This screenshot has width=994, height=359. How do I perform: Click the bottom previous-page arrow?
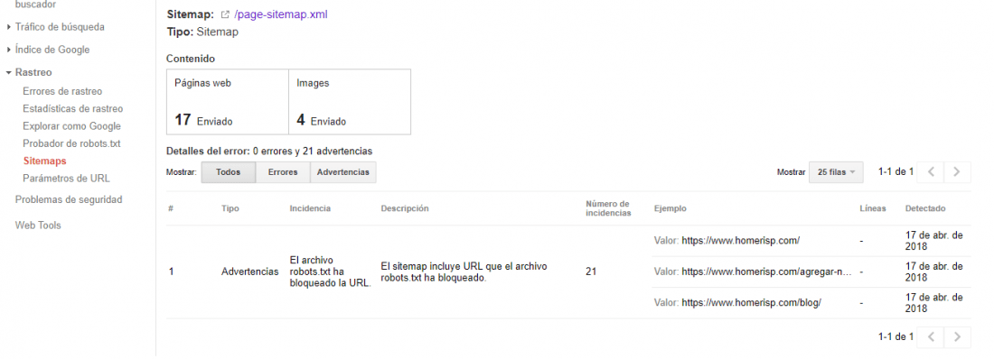(x=931, y=336)
